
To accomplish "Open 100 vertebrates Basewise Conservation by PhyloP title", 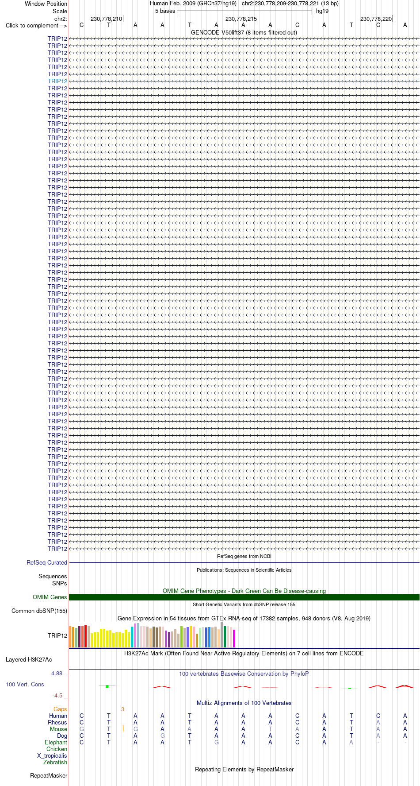I will (244, 674).
